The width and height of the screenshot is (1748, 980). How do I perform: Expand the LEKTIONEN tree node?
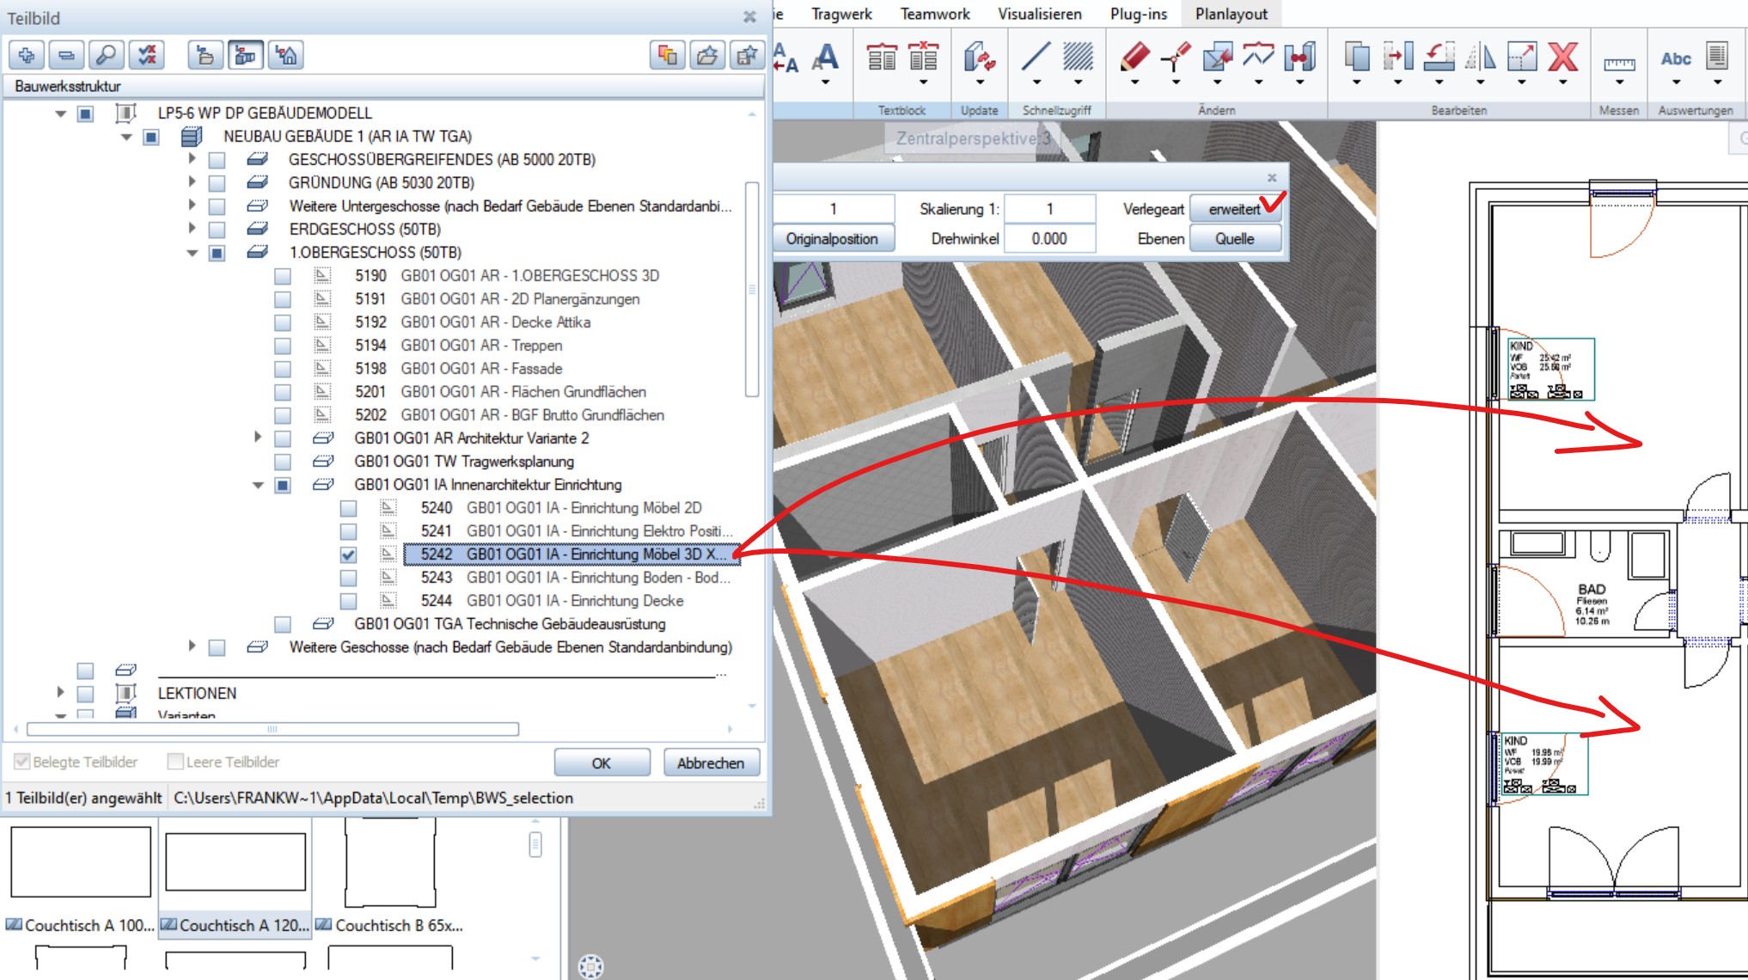[60, 692]
